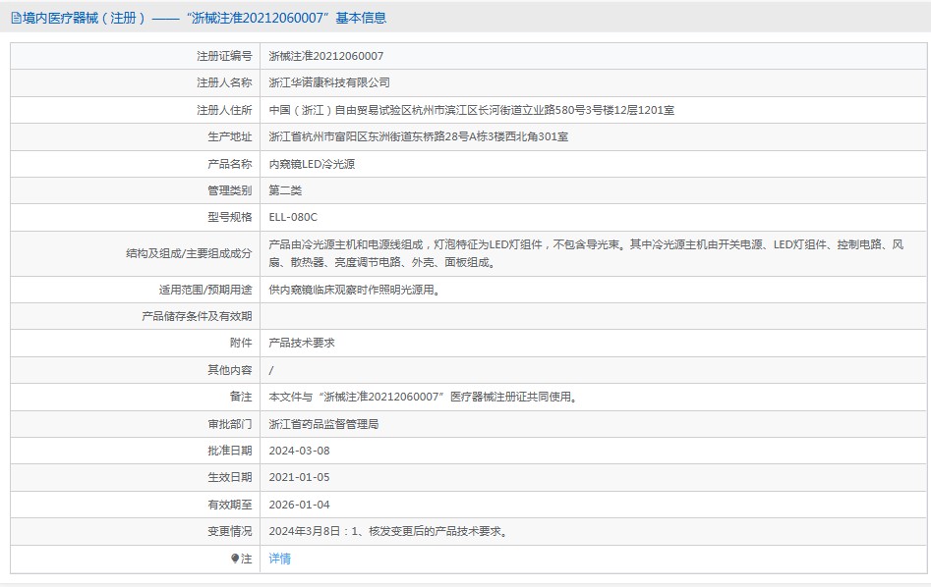
Task: Click the attachment value 产品技术要求
Action: click(x=302, y=344)
